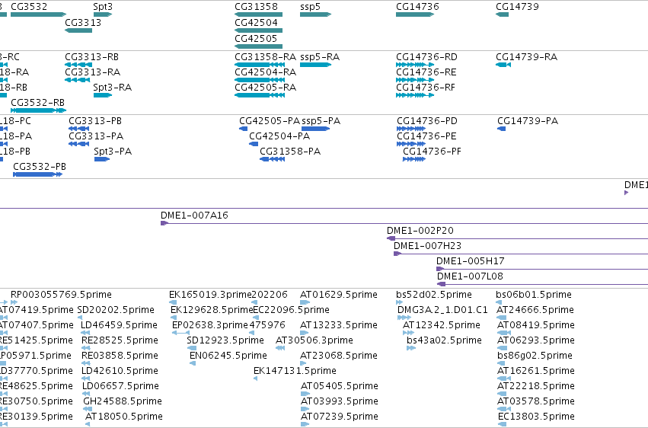Image resolution: width=648 pixels, height=428 pixels.
Task: Click EST SD12923.5prime
Action: click(191, 348)
